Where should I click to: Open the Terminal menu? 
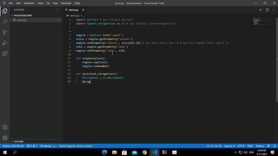pos(66,3)
